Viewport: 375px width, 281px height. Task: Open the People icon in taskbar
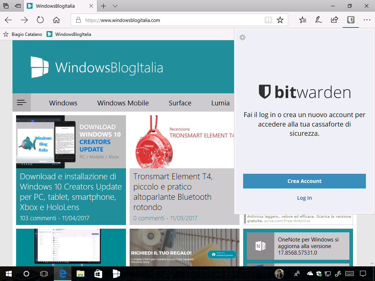297,274
